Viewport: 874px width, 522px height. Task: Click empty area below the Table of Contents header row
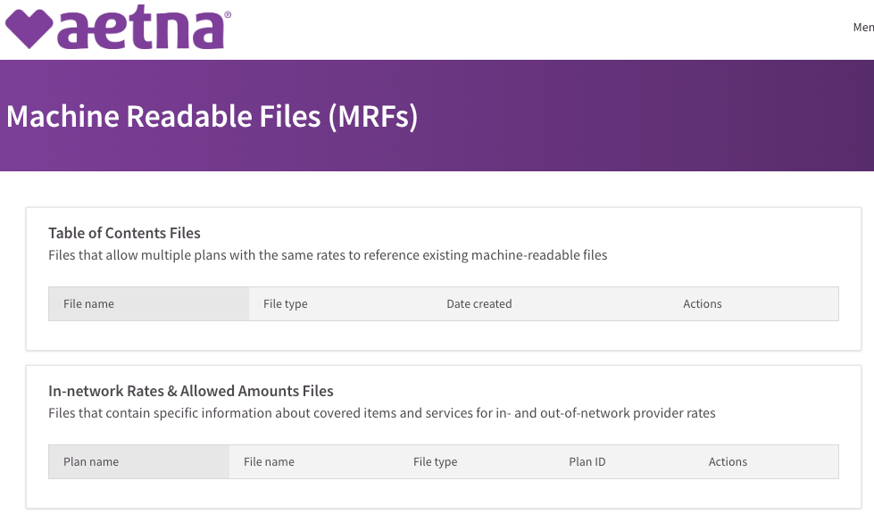(443, 335)
